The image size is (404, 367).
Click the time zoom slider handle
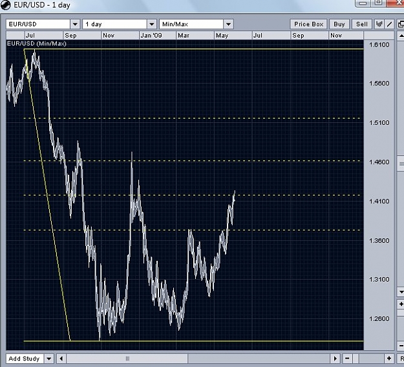click(x=356, y=359)
